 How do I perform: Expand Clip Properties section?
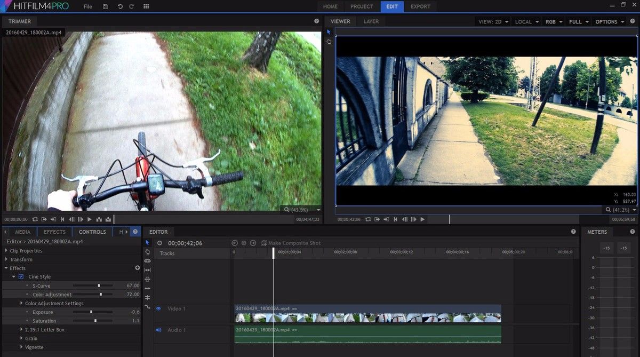click(x=6, y=251)
